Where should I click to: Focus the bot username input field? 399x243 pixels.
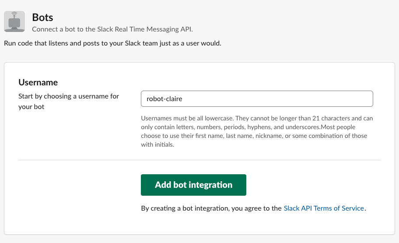[x=257, y=99]
